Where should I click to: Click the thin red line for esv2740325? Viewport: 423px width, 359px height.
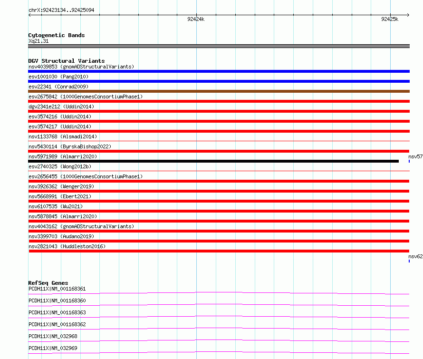click(219, 171)
